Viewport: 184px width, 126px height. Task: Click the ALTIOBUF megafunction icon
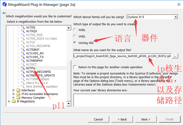coord(23,49)
